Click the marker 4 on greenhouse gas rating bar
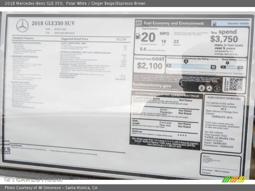Image resolution: width=255 pixels, height=191 pixels. [186, 62]
